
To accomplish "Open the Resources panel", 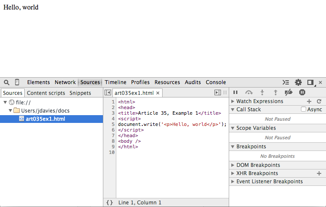I will [167, 82].
